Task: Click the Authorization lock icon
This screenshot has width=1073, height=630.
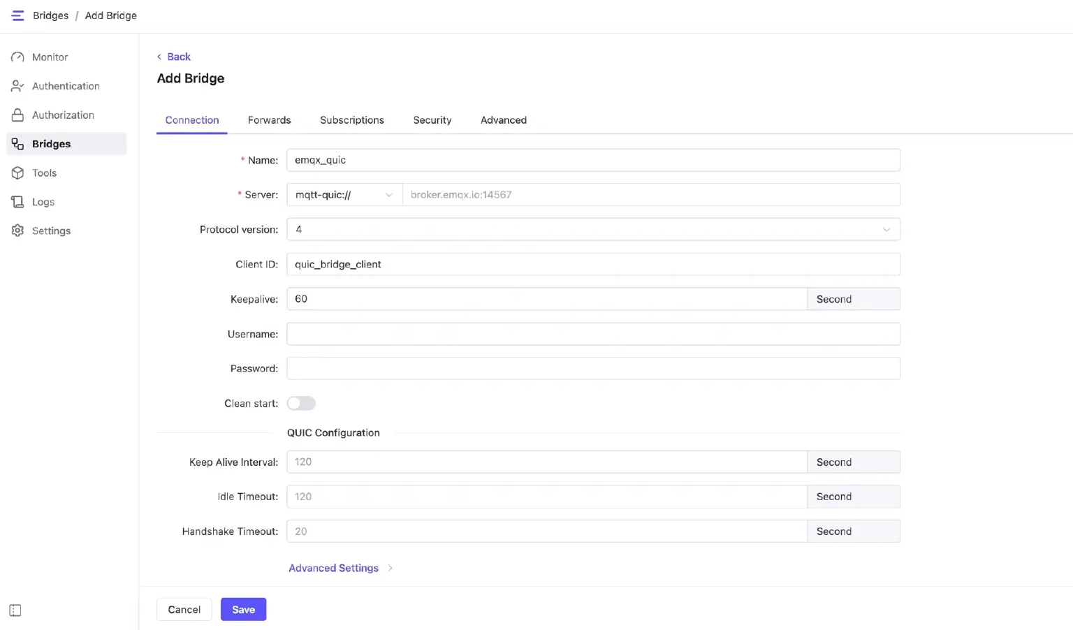Action: click(17, 115)
